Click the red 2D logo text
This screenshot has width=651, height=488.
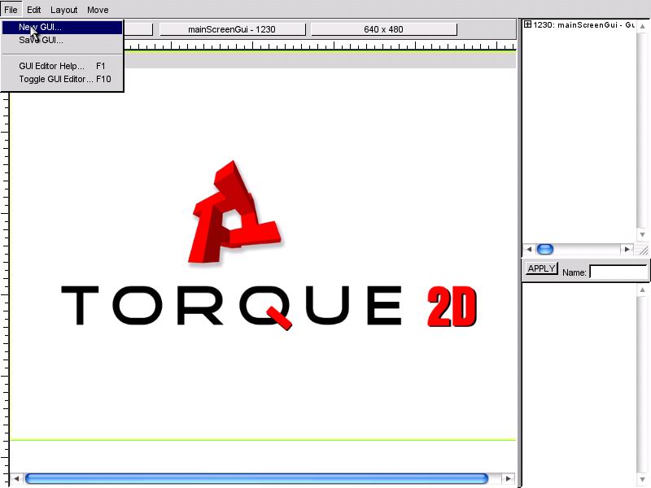[x=452, y=307]
